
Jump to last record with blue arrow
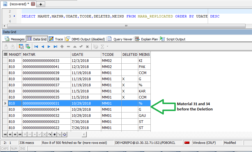[x=56, y=47]
